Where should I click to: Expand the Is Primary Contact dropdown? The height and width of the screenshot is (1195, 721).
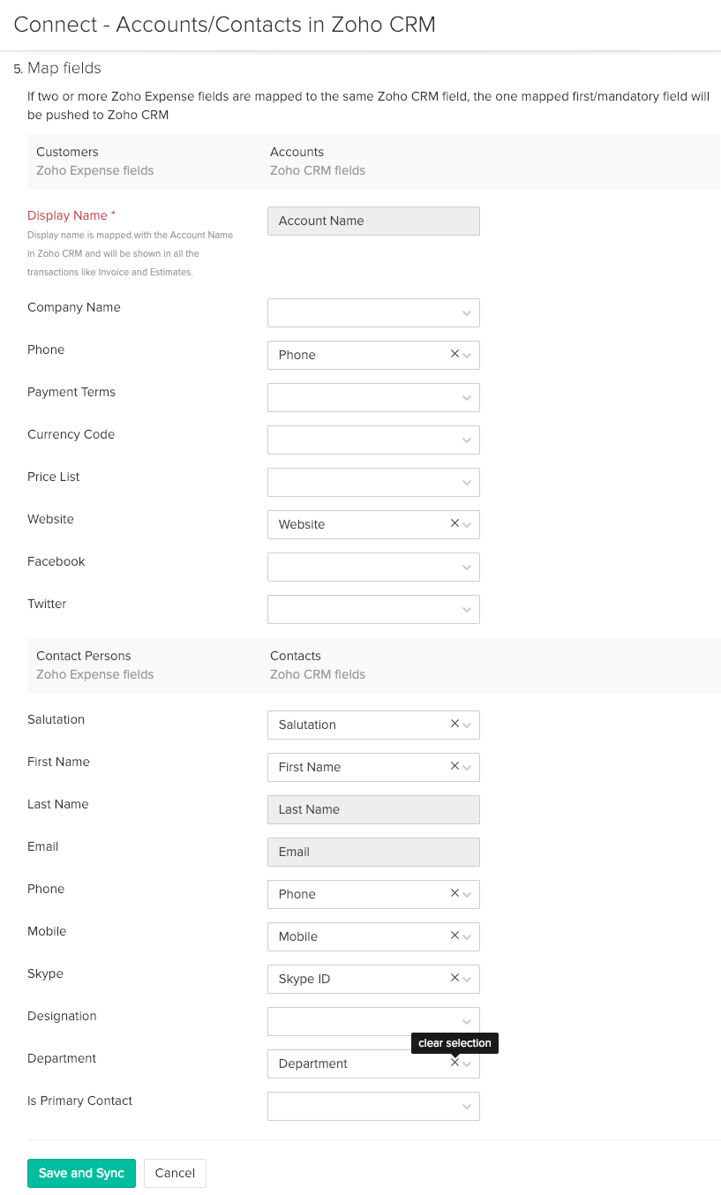pos(373,1106)
